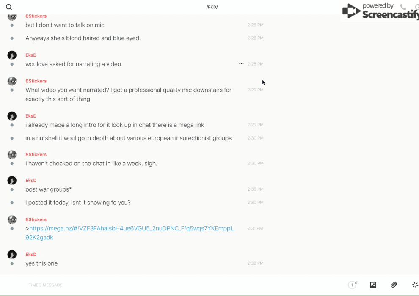Click 8Stickers avatar beside mega link message
The width and height of the screenshot is (419, 296).
pyautogui.click(x=12, y=220)
